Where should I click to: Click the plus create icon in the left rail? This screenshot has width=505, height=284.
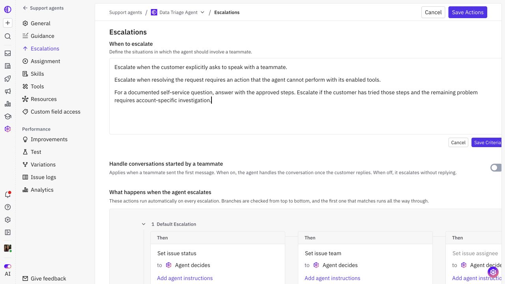pos(7,23)
